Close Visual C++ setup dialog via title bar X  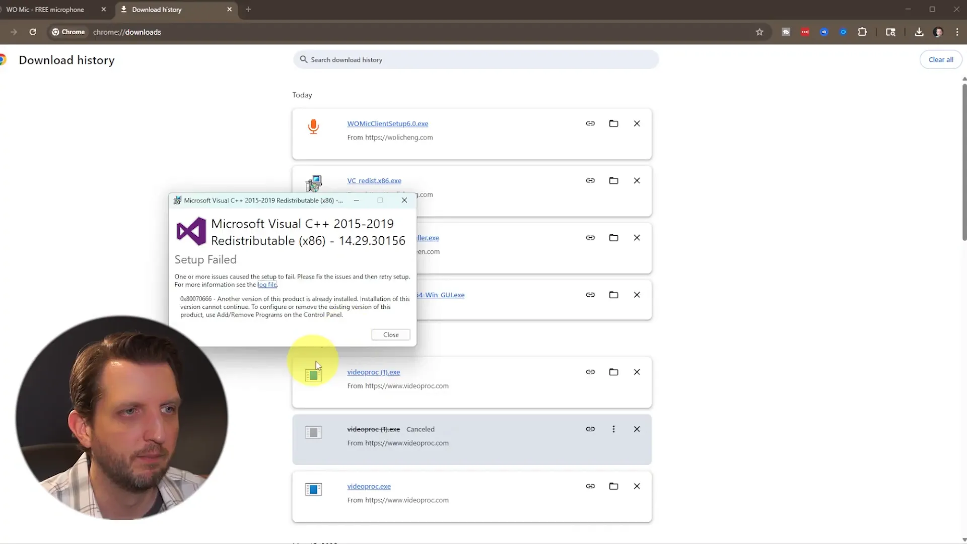pyautogui.click(x=404, y=200)
